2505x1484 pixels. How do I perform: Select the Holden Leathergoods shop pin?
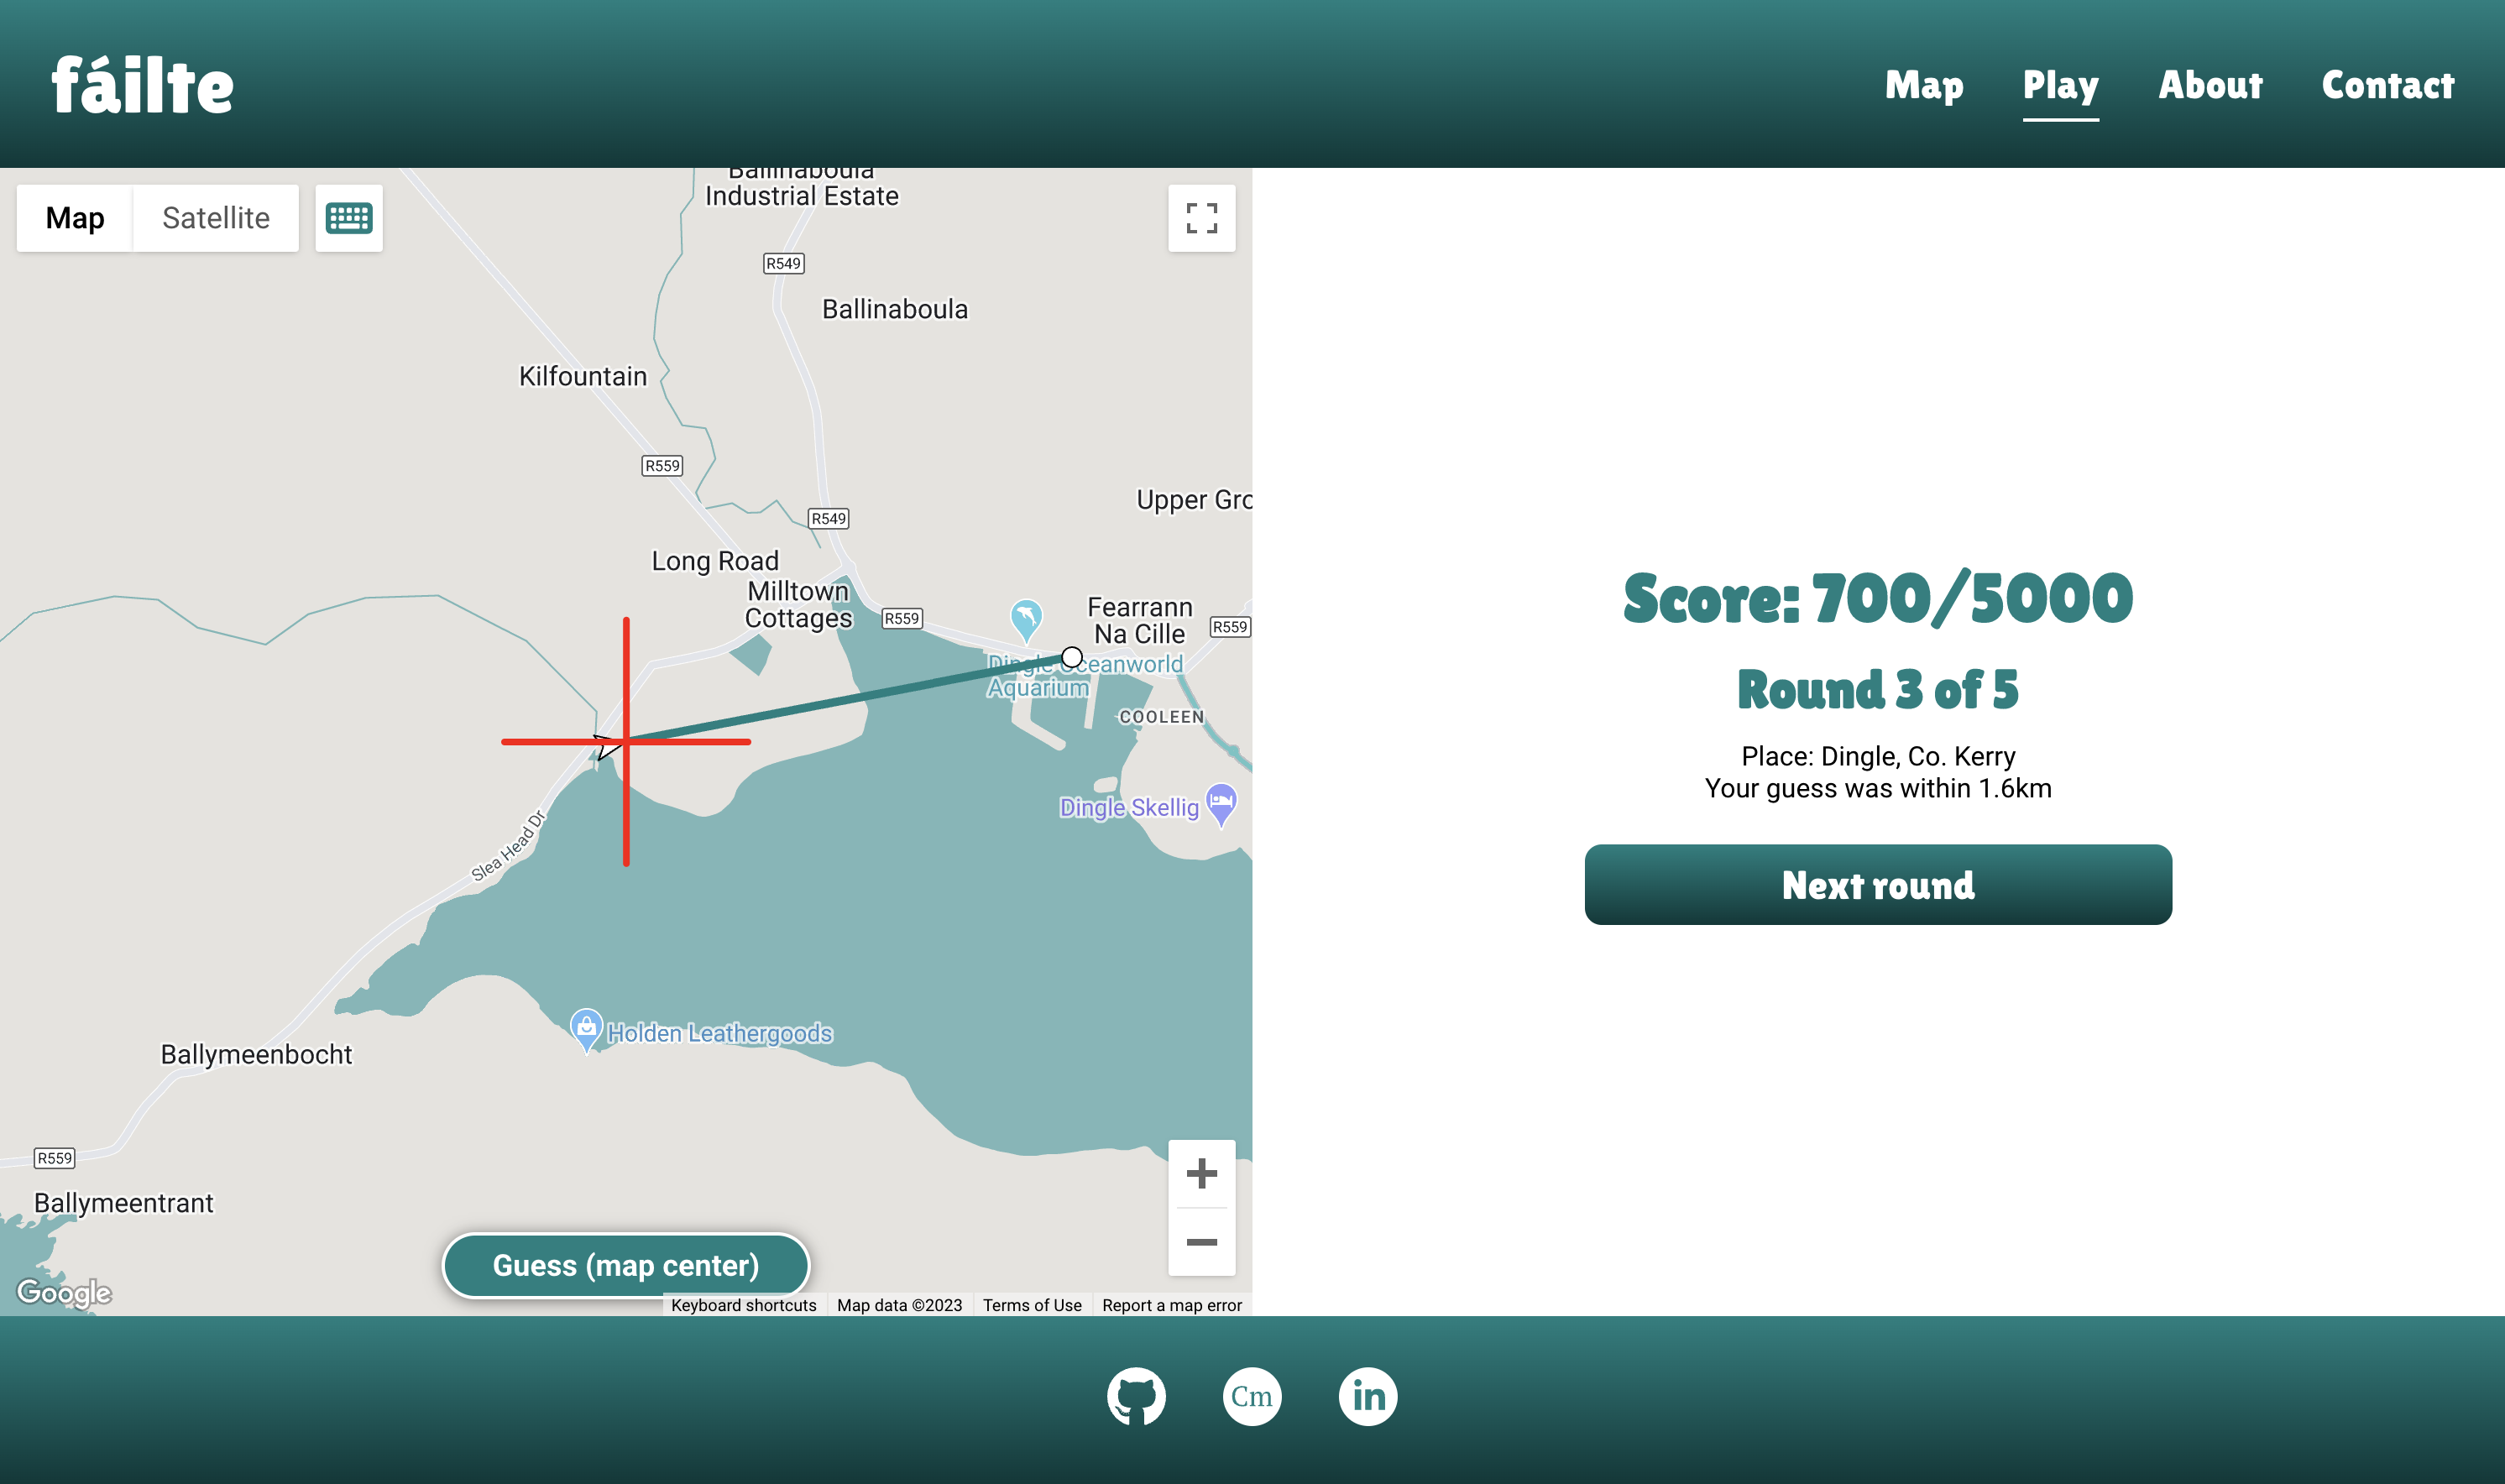[x=587, y=1027]
